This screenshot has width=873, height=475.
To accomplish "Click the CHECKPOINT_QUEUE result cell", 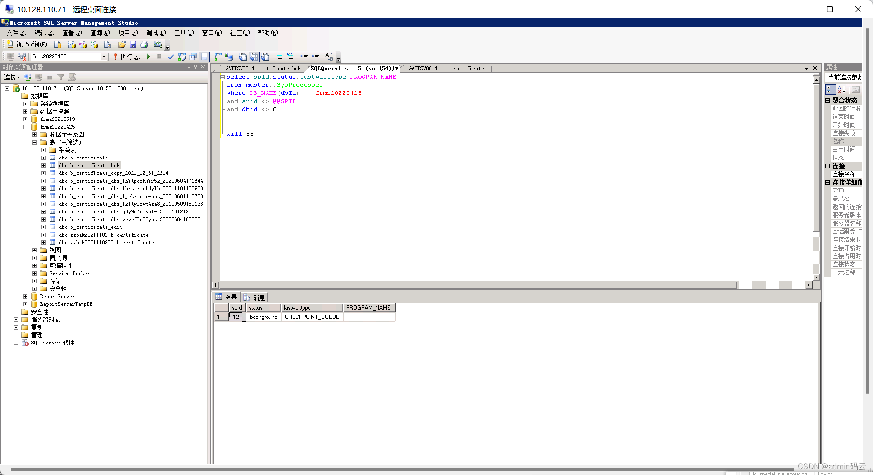I will point(312,317).
